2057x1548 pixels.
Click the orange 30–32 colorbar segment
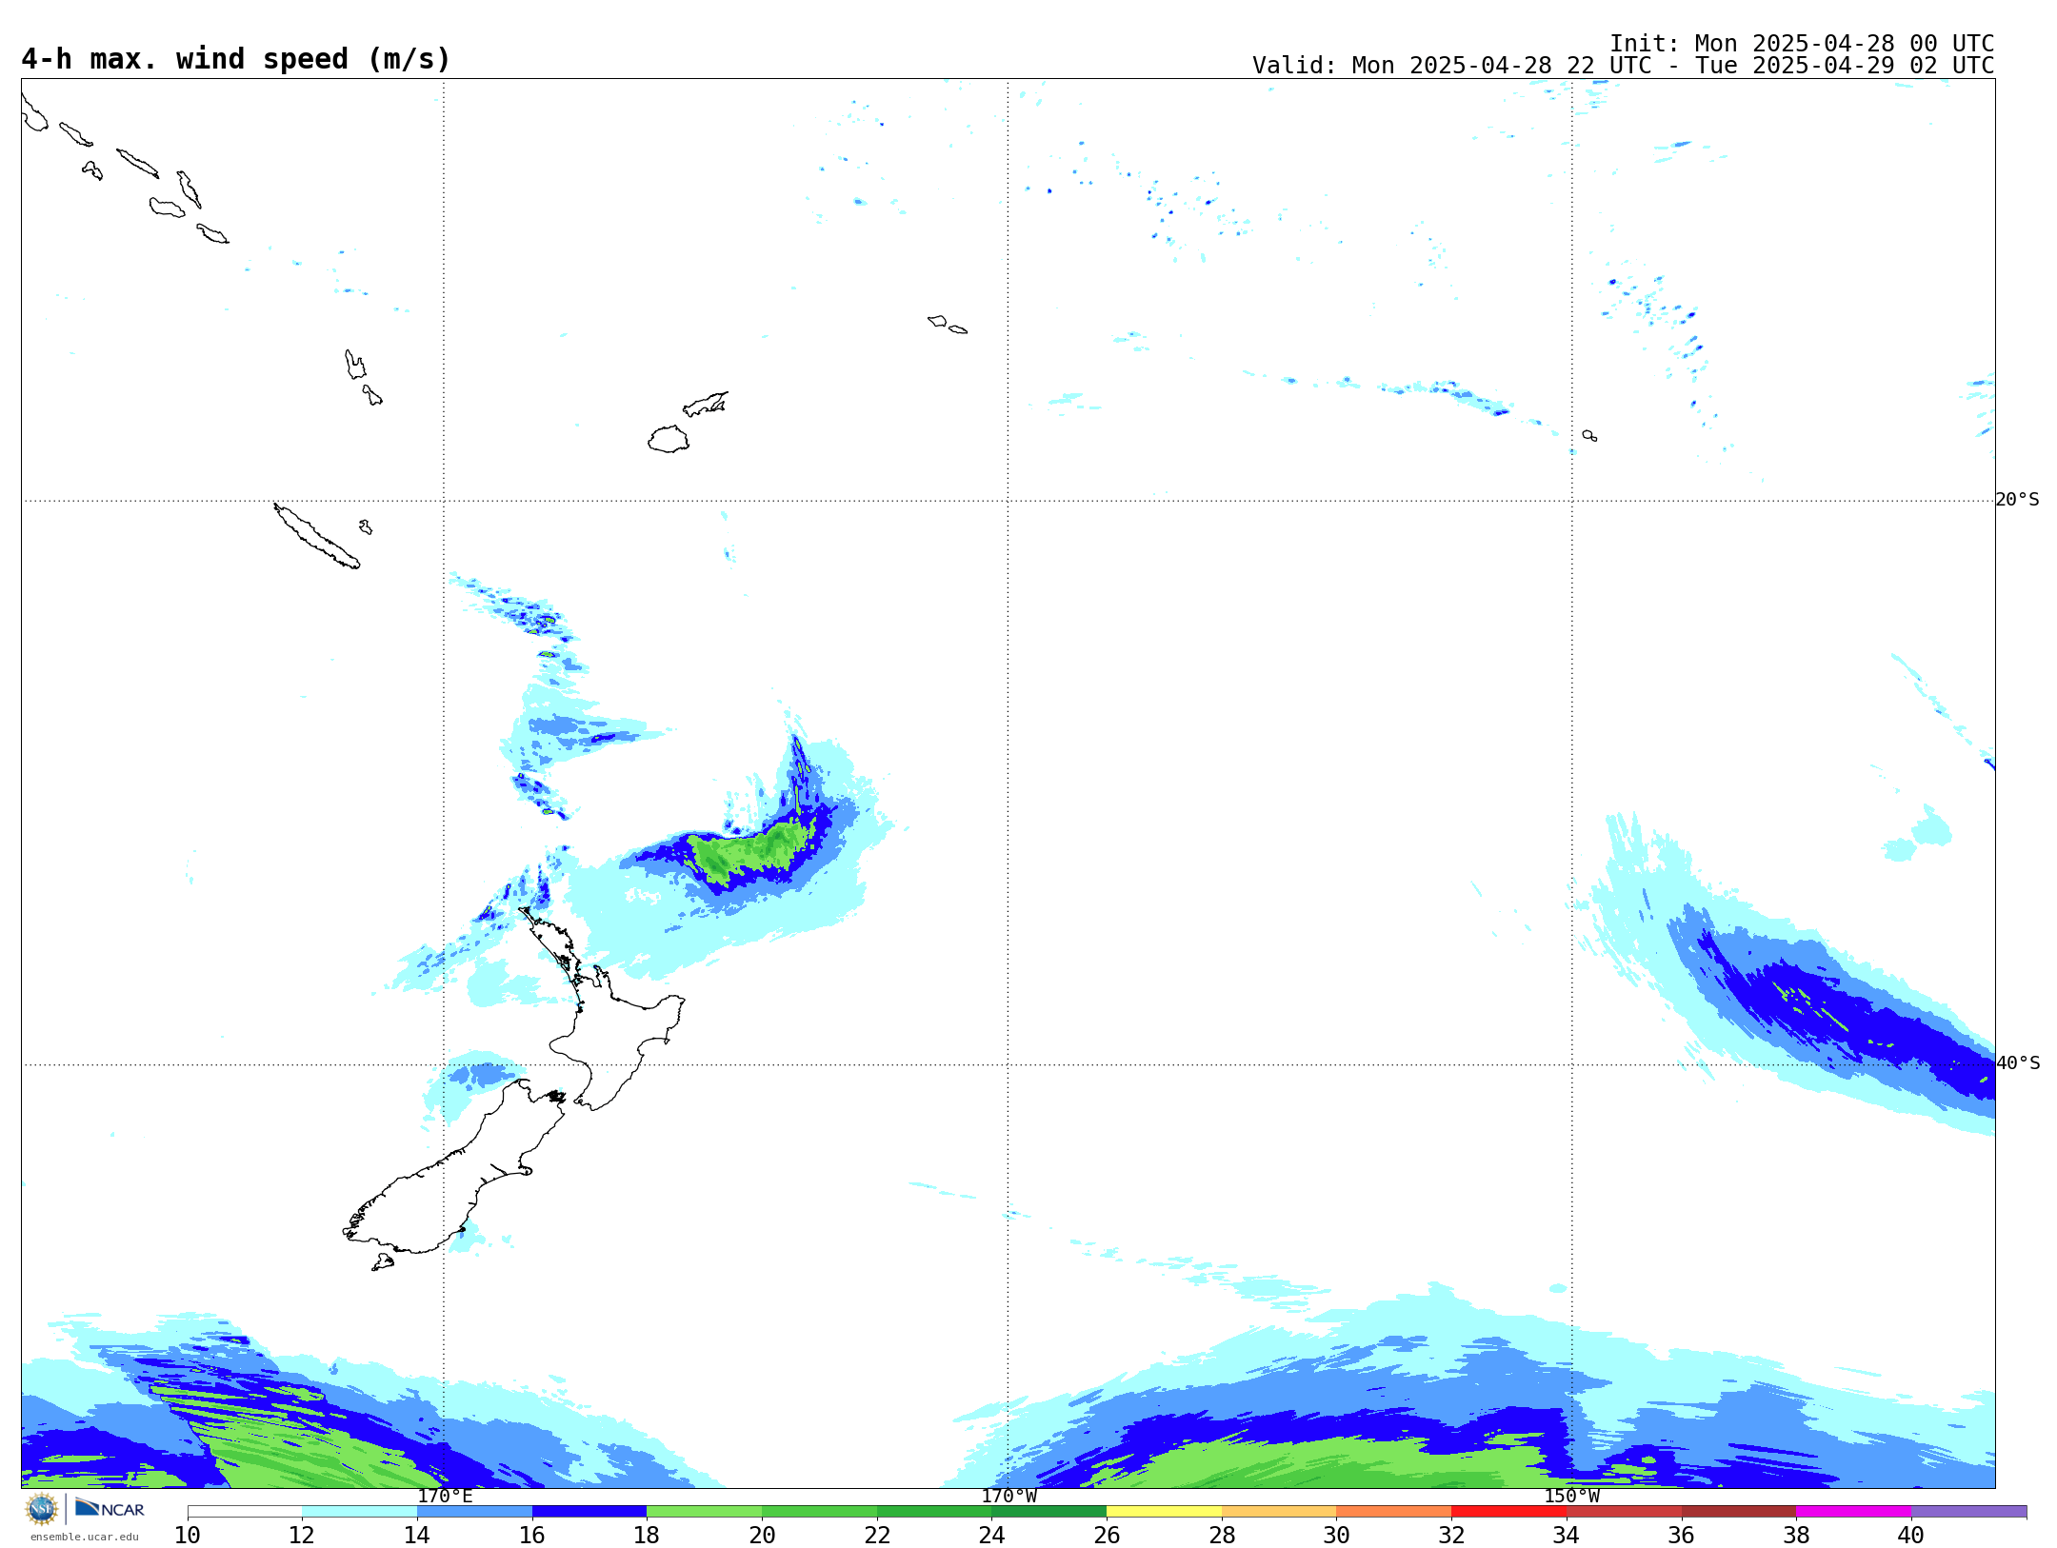(x=1393, y=1512)
